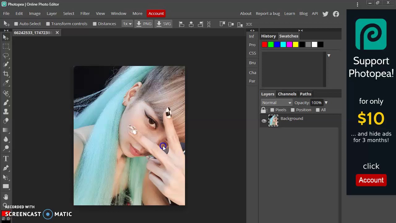This screenshot has width=396, height=223.
Task: Choose the Path Select arrow tool
Action: click(6, 177)
